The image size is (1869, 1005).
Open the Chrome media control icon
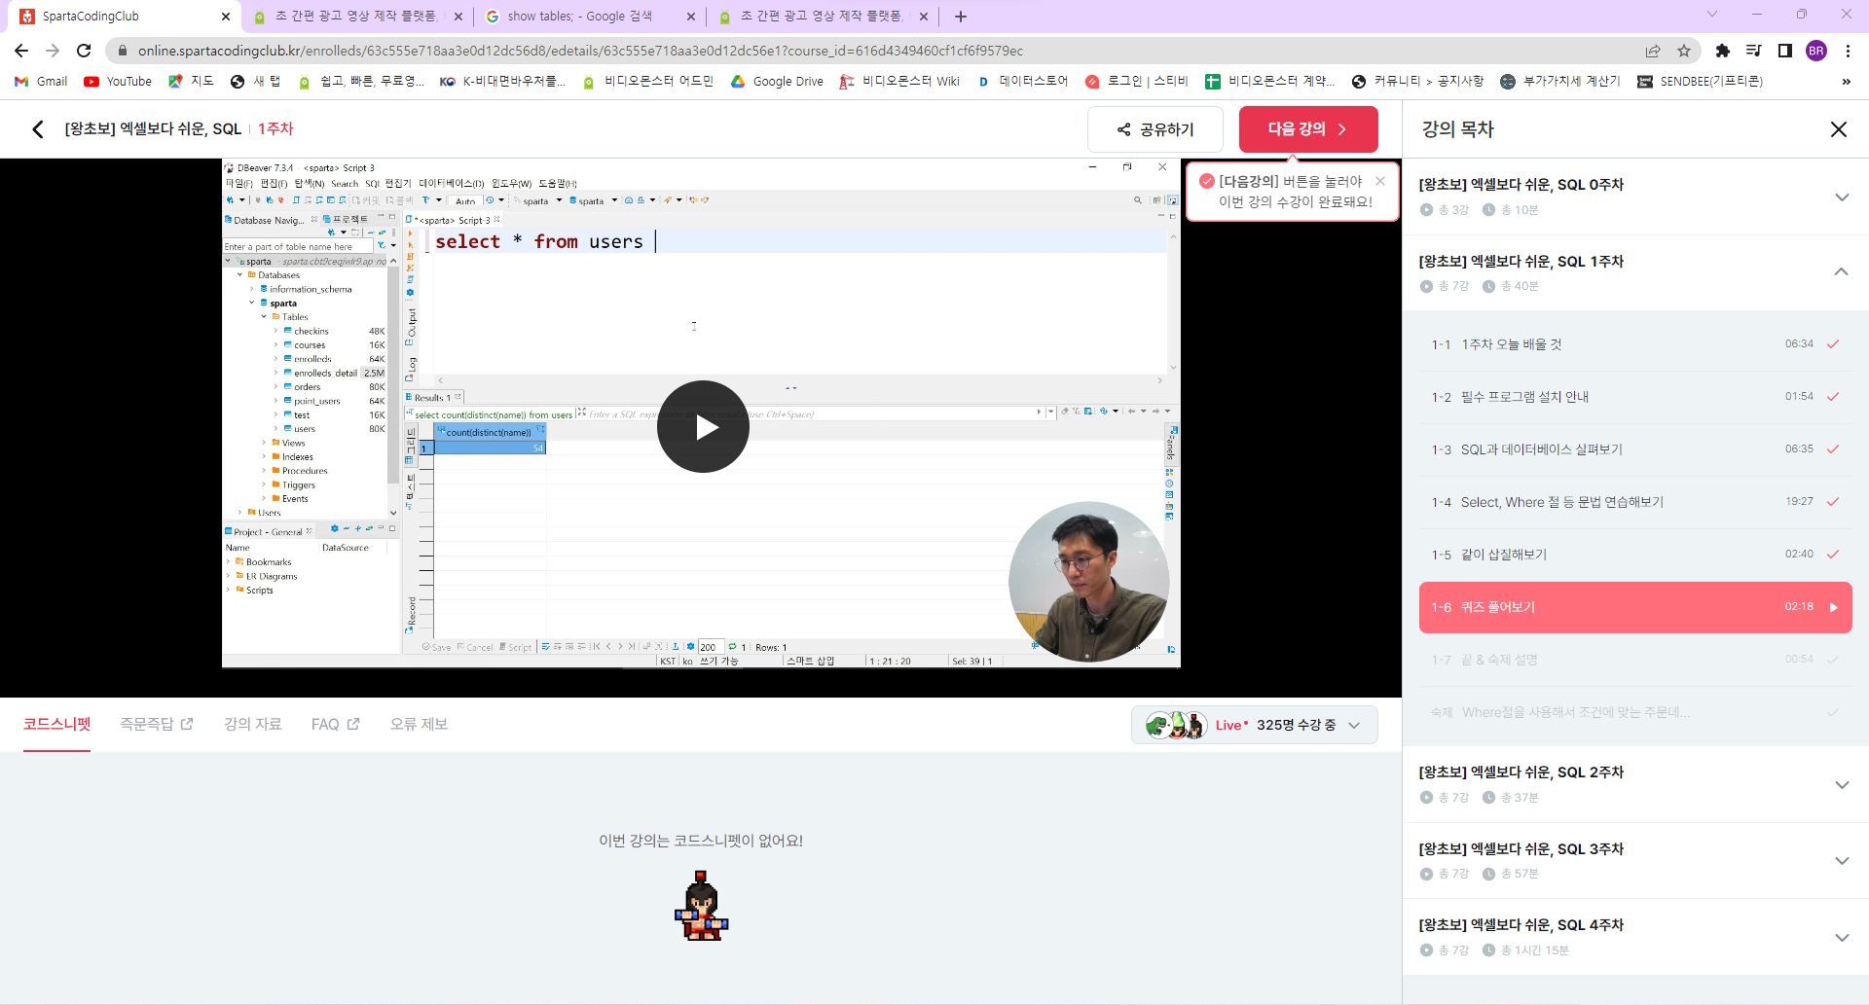tap(1754, 51)
